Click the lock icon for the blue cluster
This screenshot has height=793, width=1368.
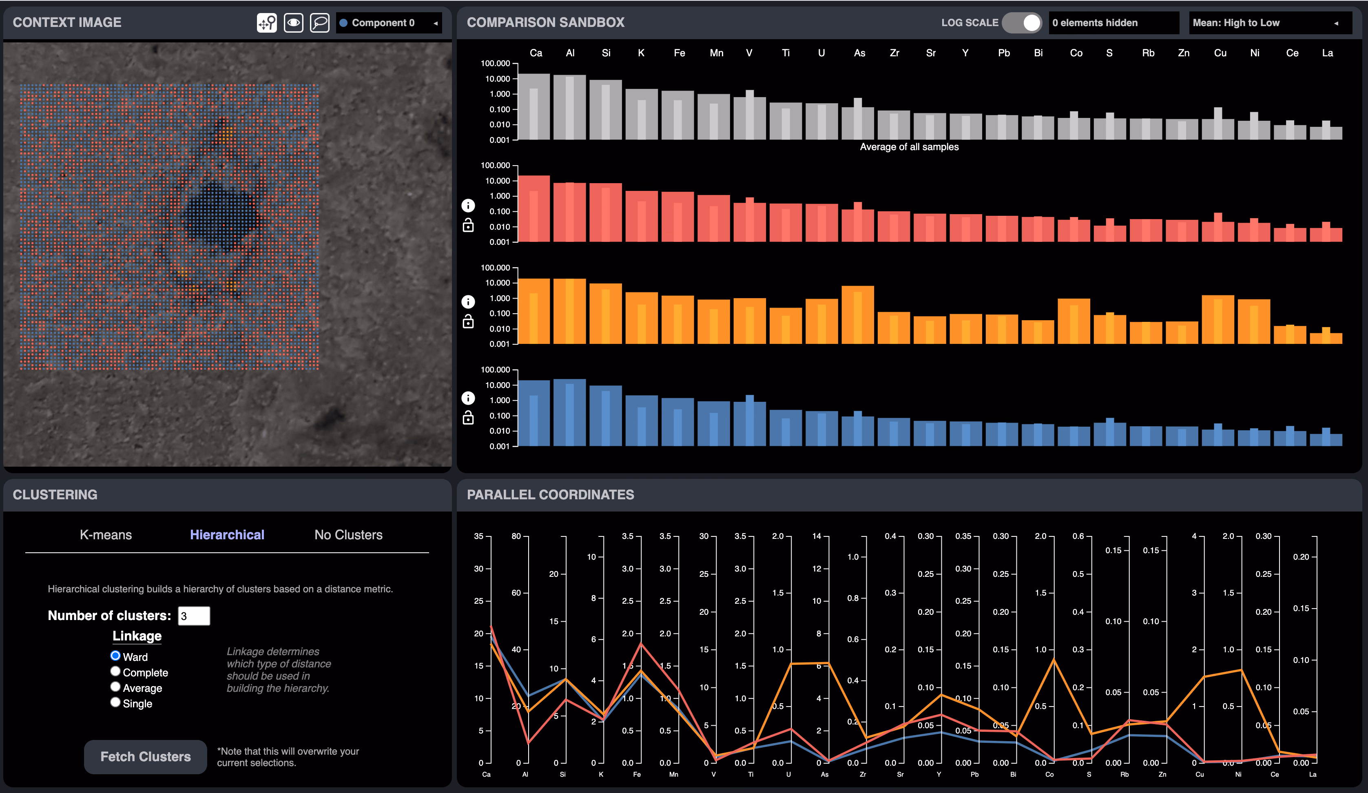coord(468,418)
